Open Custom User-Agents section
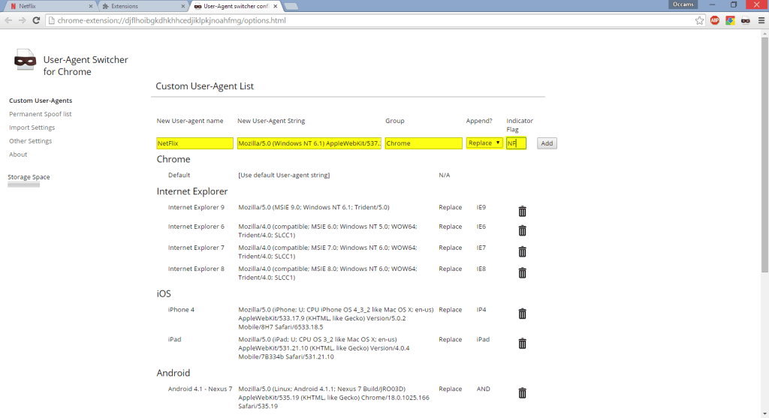The width and height of the screenshot is (769, 418). (x=41, y=101)
